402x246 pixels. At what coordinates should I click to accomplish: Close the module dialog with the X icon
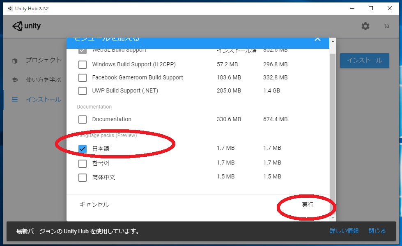click(318, 39)
